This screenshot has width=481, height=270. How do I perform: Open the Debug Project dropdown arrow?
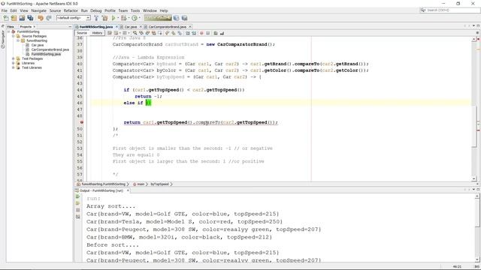pos(129,18)
